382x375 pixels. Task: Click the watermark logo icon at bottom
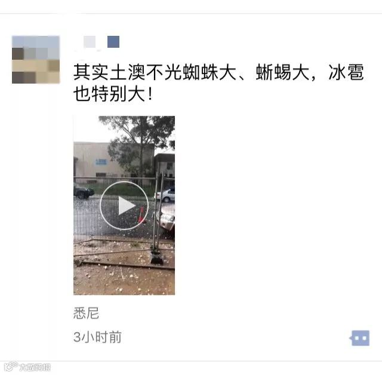[x=11, y=367]
